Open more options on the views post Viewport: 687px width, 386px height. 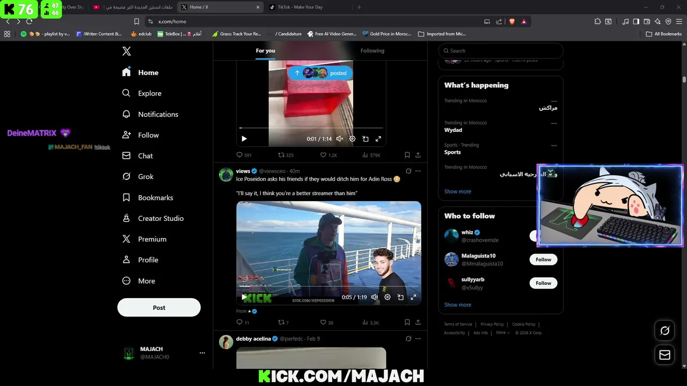418,171
